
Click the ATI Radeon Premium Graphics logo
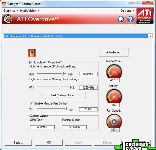[145, 16]
